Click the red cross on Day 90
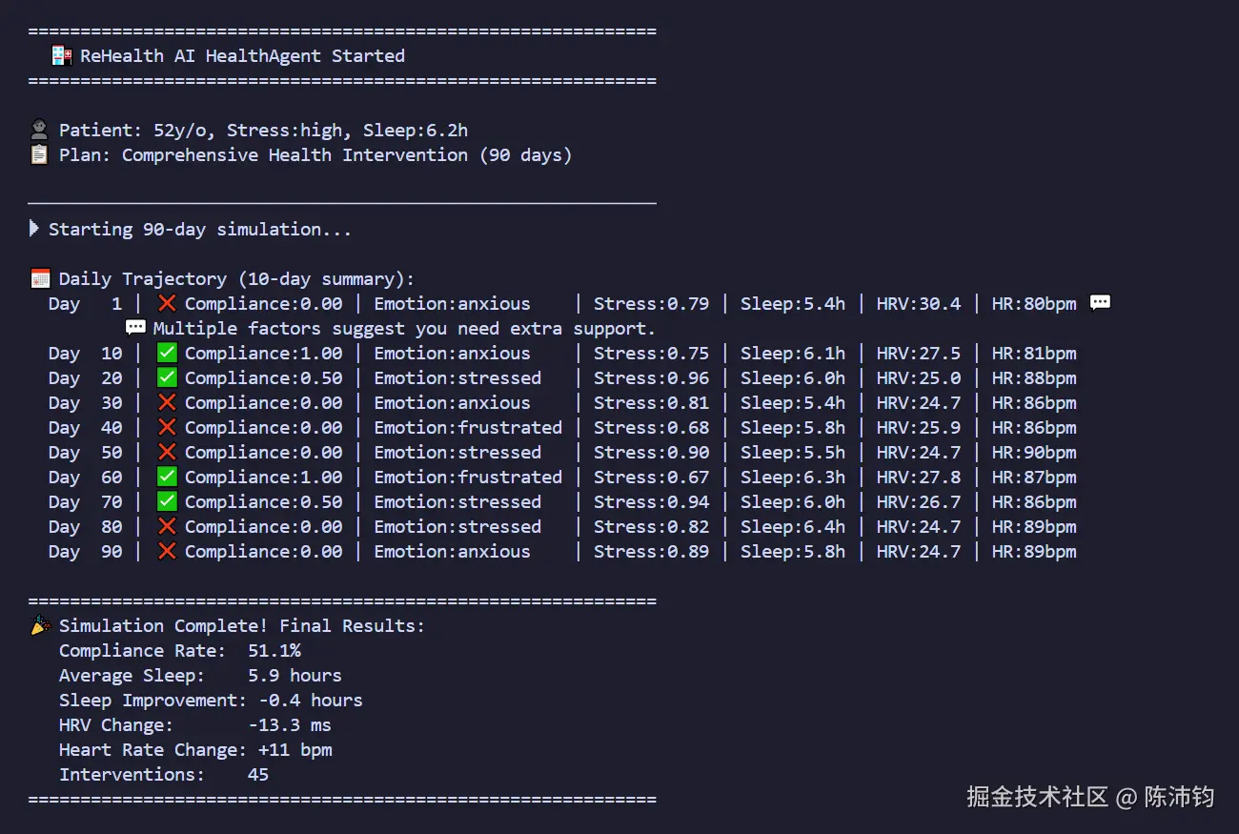 167,551
